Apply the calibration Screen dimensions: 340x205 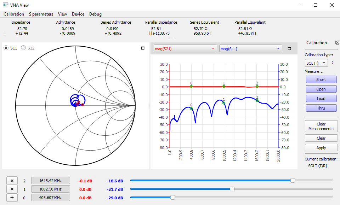(321, 148)
